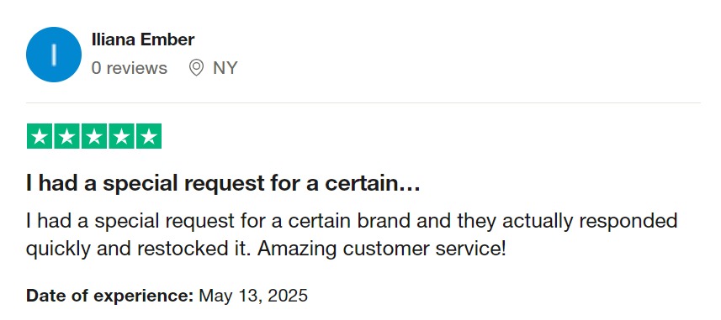
Task: Click the word "responded" in the review body
Action: 628,222
